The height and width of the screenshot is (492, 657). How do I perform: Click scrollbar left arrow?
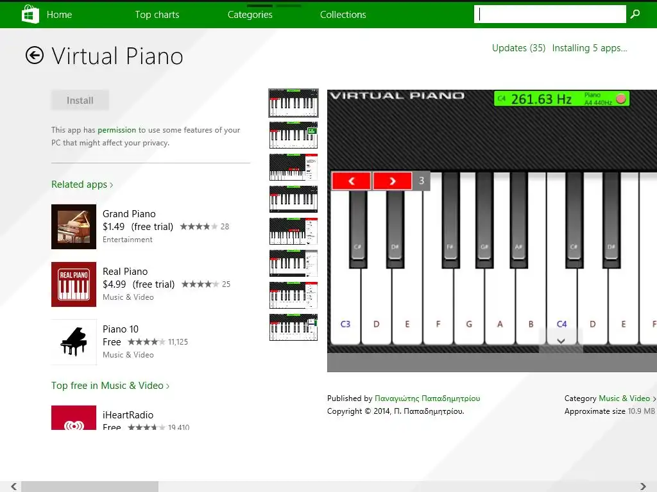coord(14,487)
